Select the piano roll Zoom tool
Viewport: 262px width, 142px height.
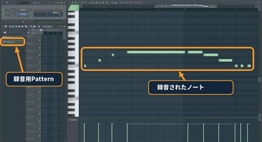tap(113, 3)
